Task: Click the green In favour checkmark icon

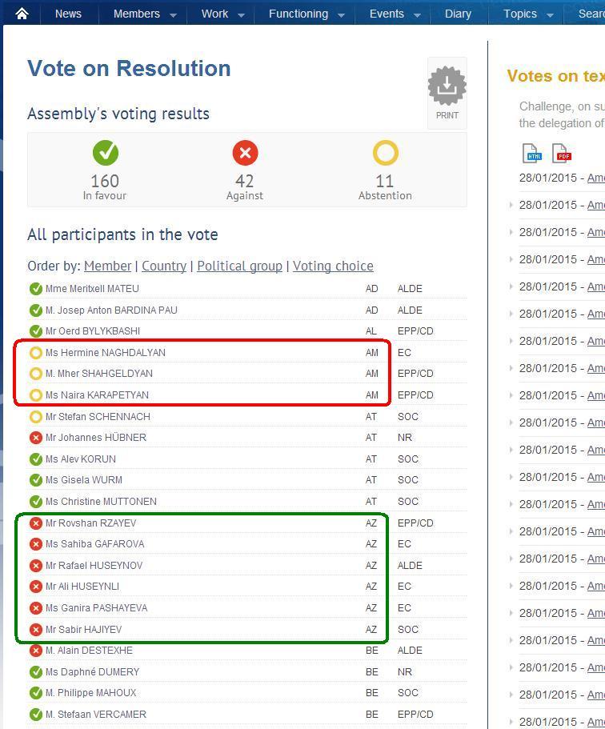Action: coord(105,152)
